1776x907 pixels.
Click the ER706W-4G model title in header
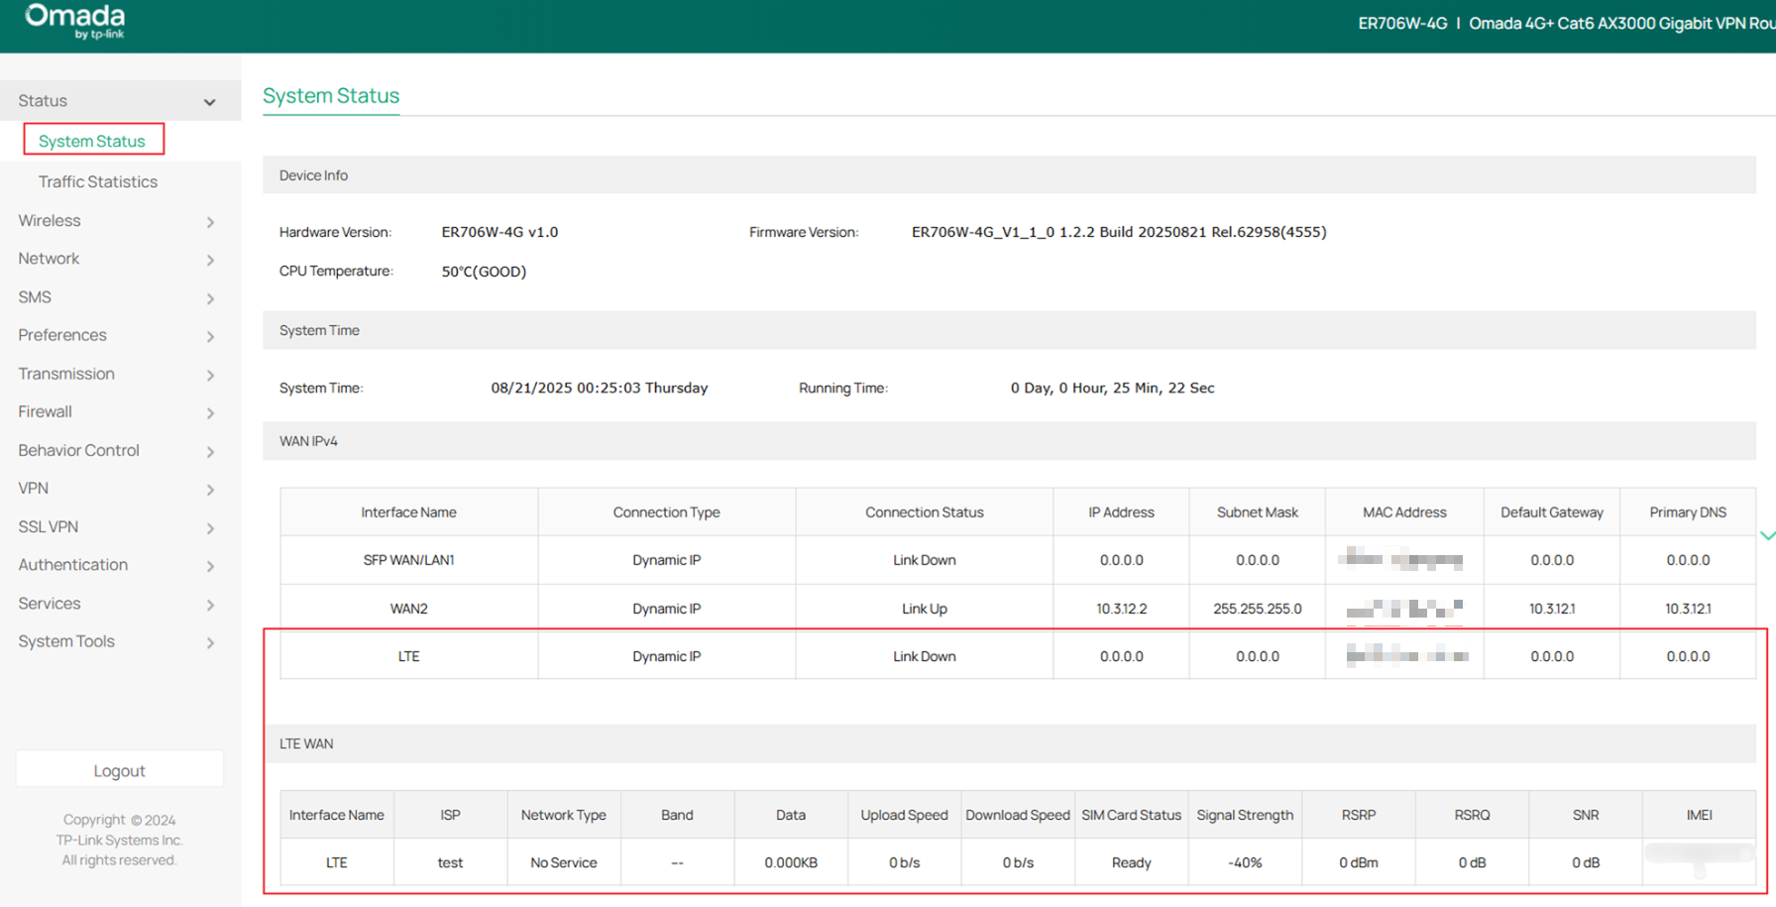1402,23
